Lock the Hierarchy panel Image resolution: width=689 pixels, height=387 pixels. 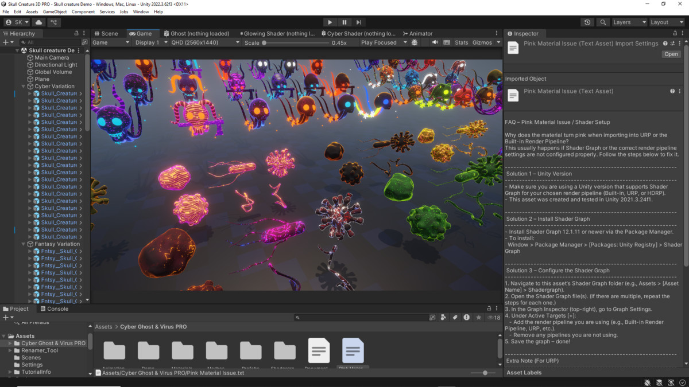(76, 33)
